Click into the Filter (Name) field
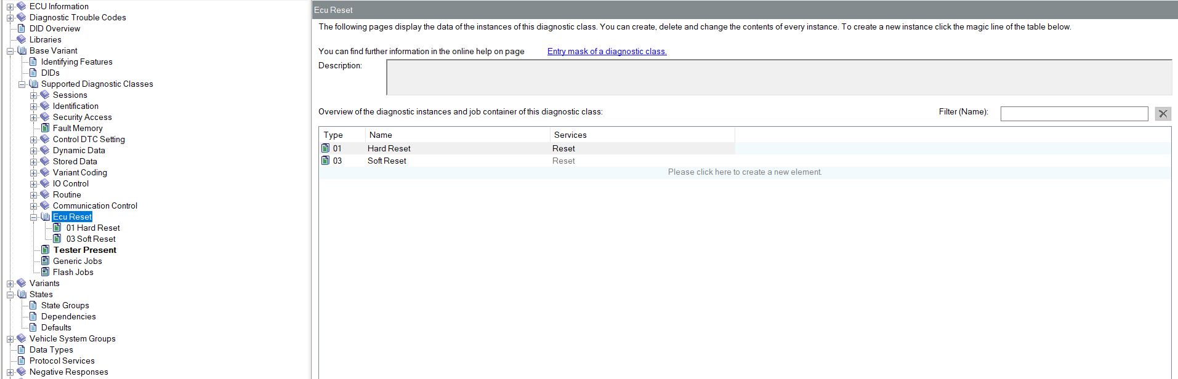Image resolution: width=1178 pixels, height=379 pixels. click(1075, 113)
